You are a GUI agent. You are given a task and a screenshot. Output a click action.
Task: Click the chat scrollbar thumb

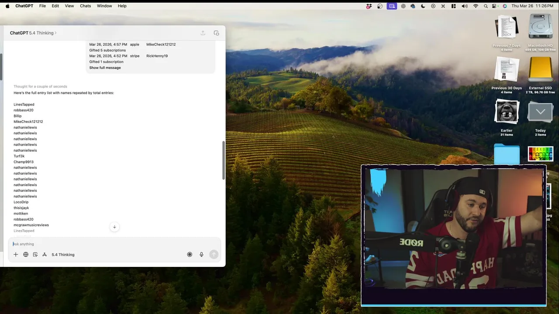224,160
